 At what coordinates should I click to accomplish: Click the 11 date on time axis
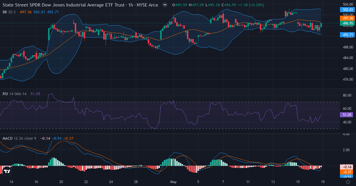point(248,182)
